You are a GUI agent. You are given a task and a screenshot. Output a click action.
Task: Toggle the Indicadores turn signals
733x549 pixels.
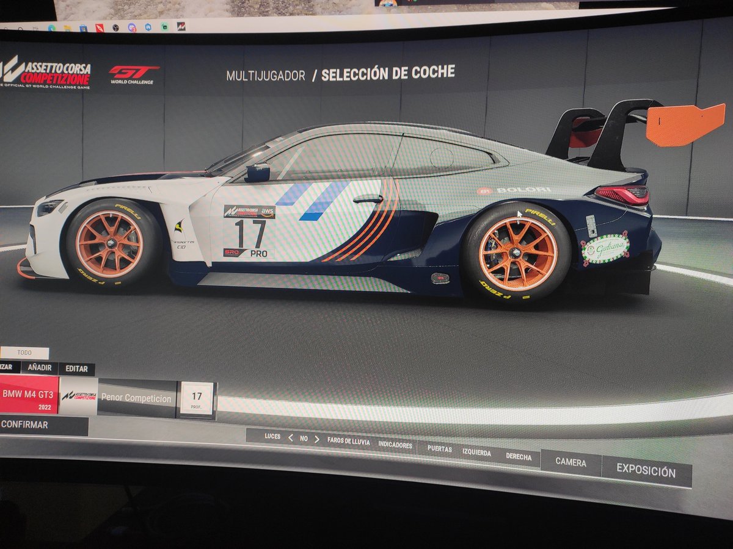pyautogui.click(x=395, y=445)
